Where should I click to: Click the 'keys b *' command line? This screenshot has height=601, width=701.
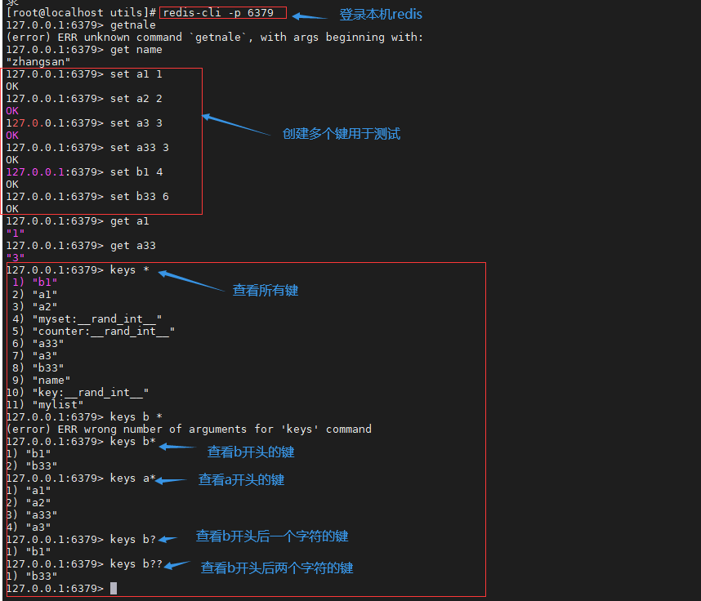point(84,417)
